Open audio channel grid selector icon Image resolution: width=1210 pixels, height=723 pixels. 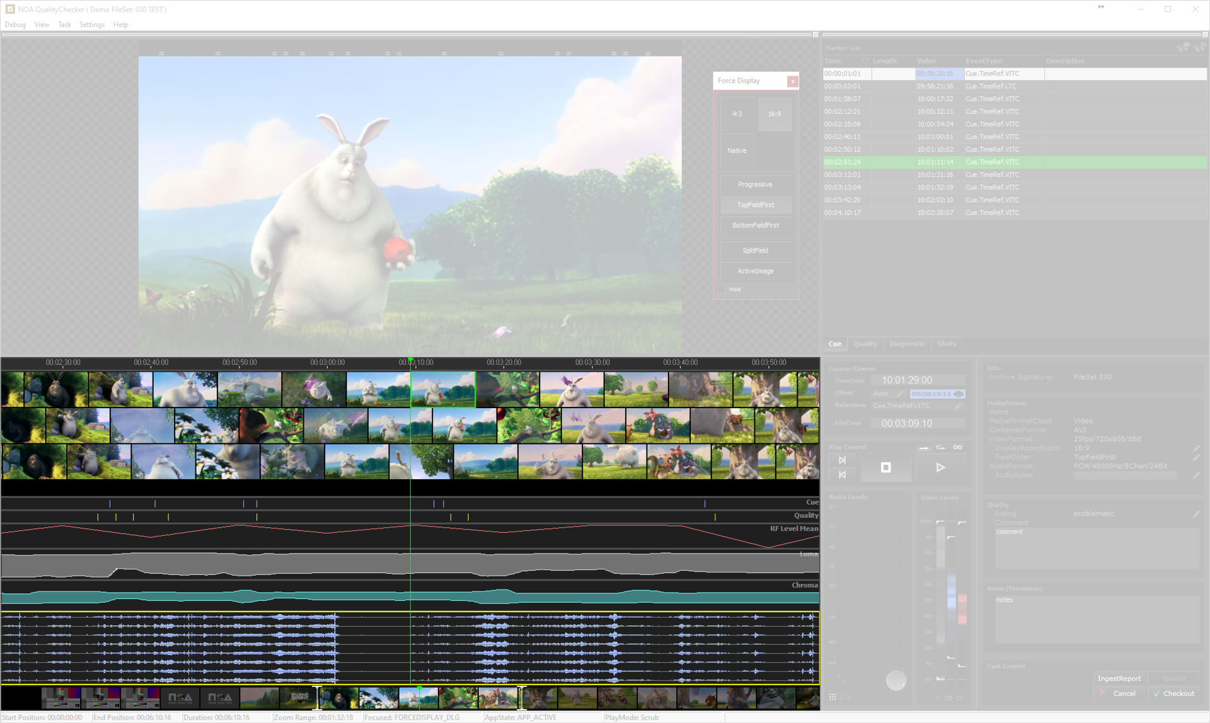point(833,697)
